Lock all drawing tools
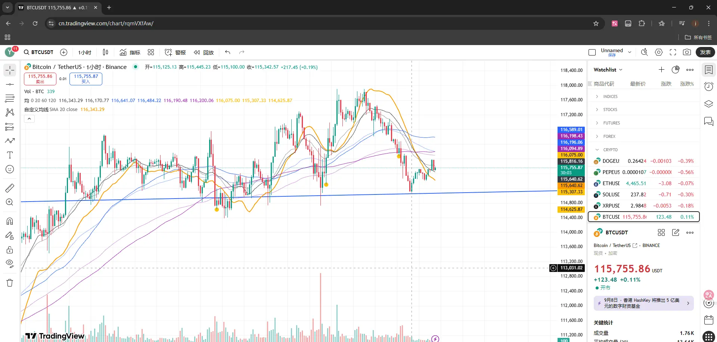Viewport: 717px width, 342px height. pos(10,250)
